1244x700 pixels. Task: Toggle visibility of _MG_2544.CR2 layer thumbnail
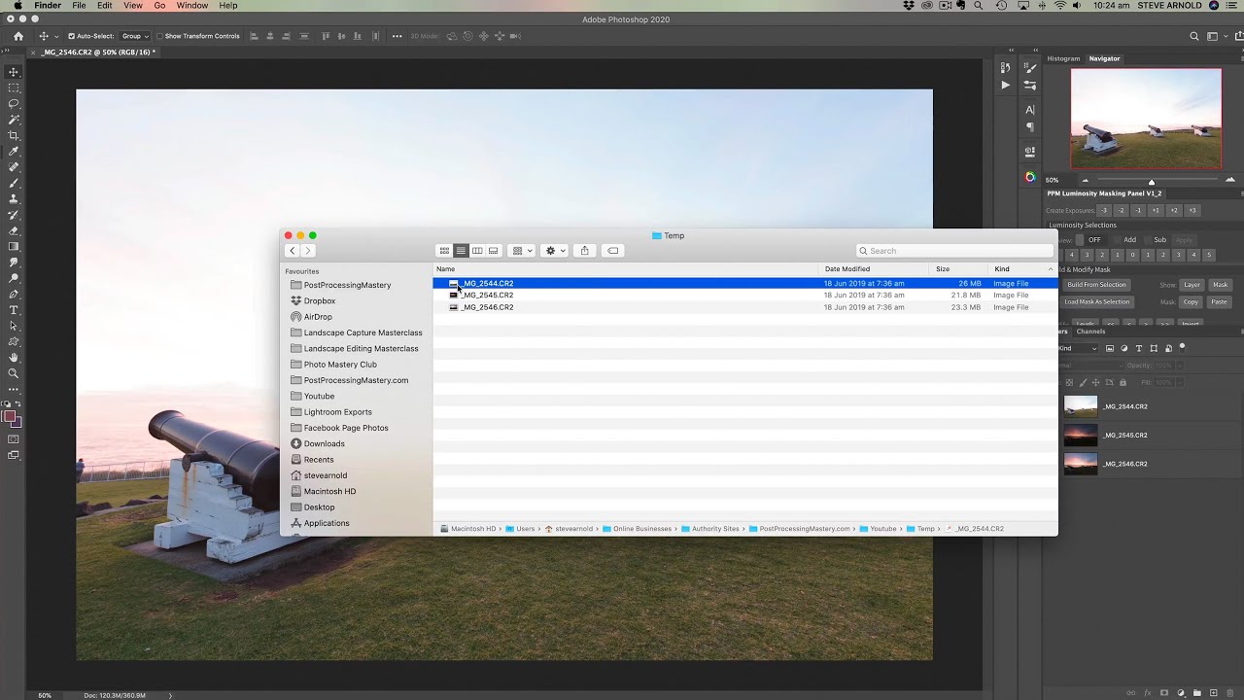(x=1081, y=406)
